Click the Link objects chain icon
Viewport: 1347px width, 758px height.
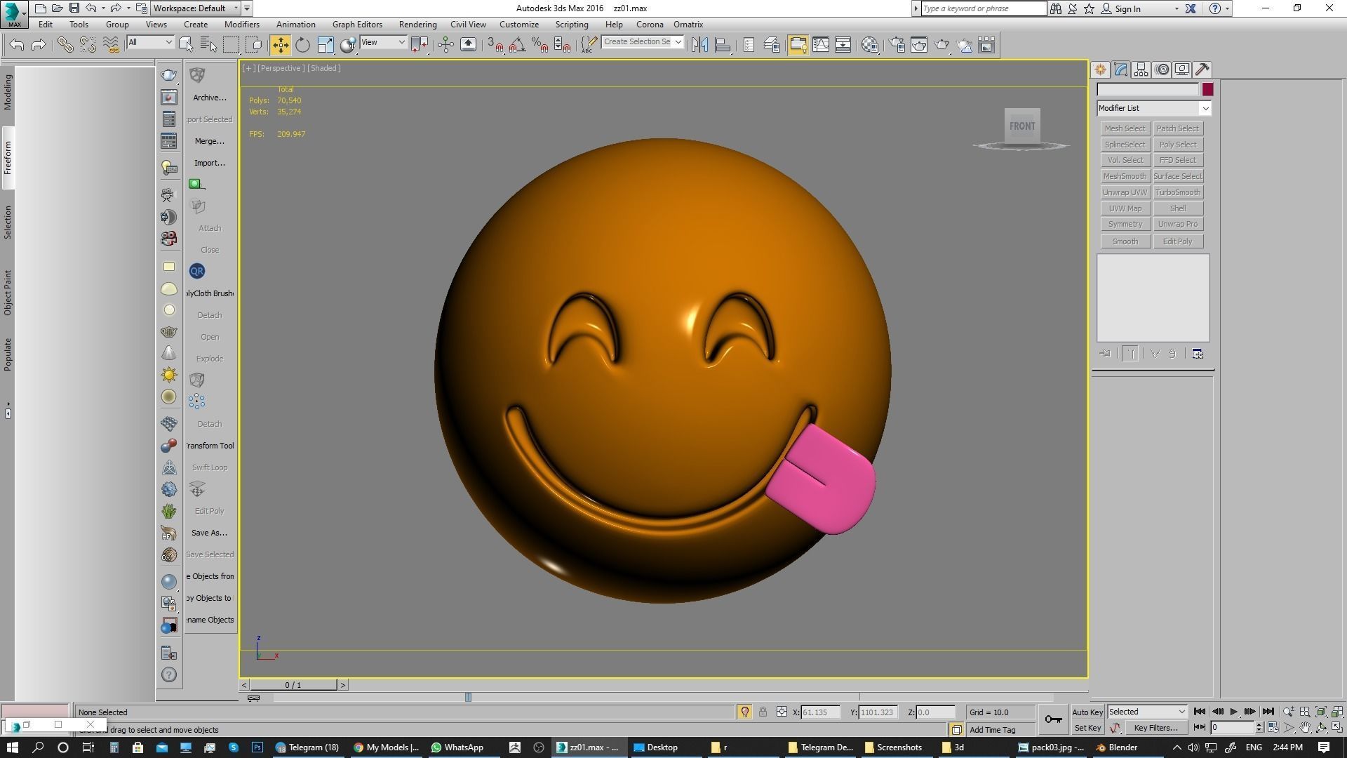65,45
